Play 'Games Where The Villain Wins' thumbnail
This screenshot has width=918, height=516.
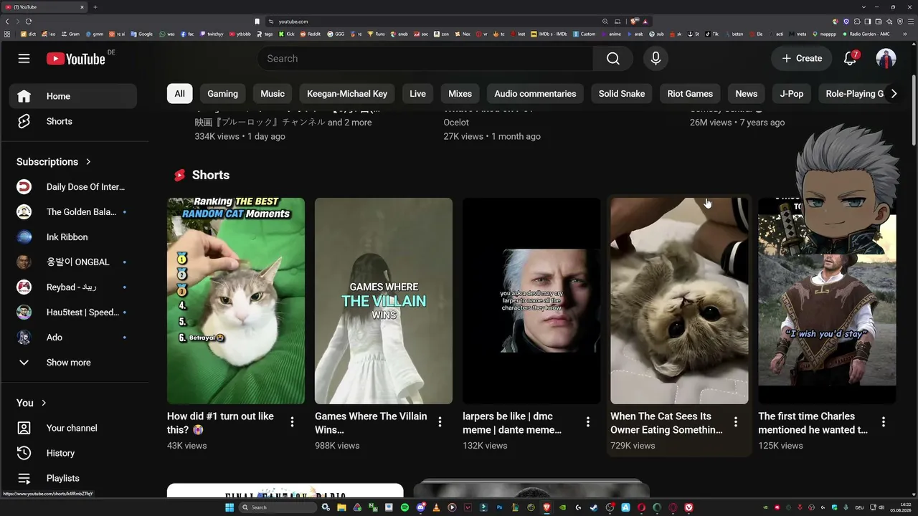click(384, 301)
